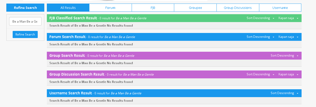The height and width of the screenshot is (107, 316).
Task: Select the Groupee tab
Action: pyautogui.click(x=195, y=8)
